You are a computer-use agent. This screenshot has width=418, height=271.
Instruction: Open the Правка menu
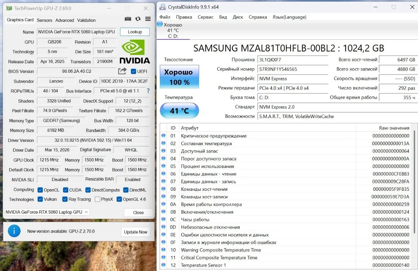coord(184,17)
